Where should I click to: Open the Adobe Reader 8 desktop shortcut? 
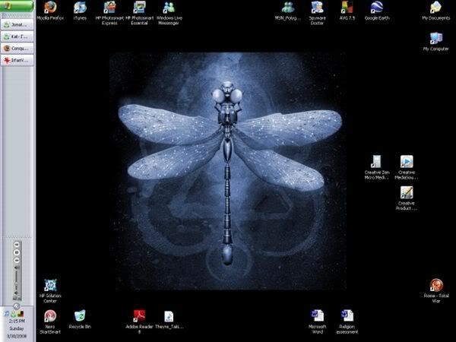(x=139, y=321)
